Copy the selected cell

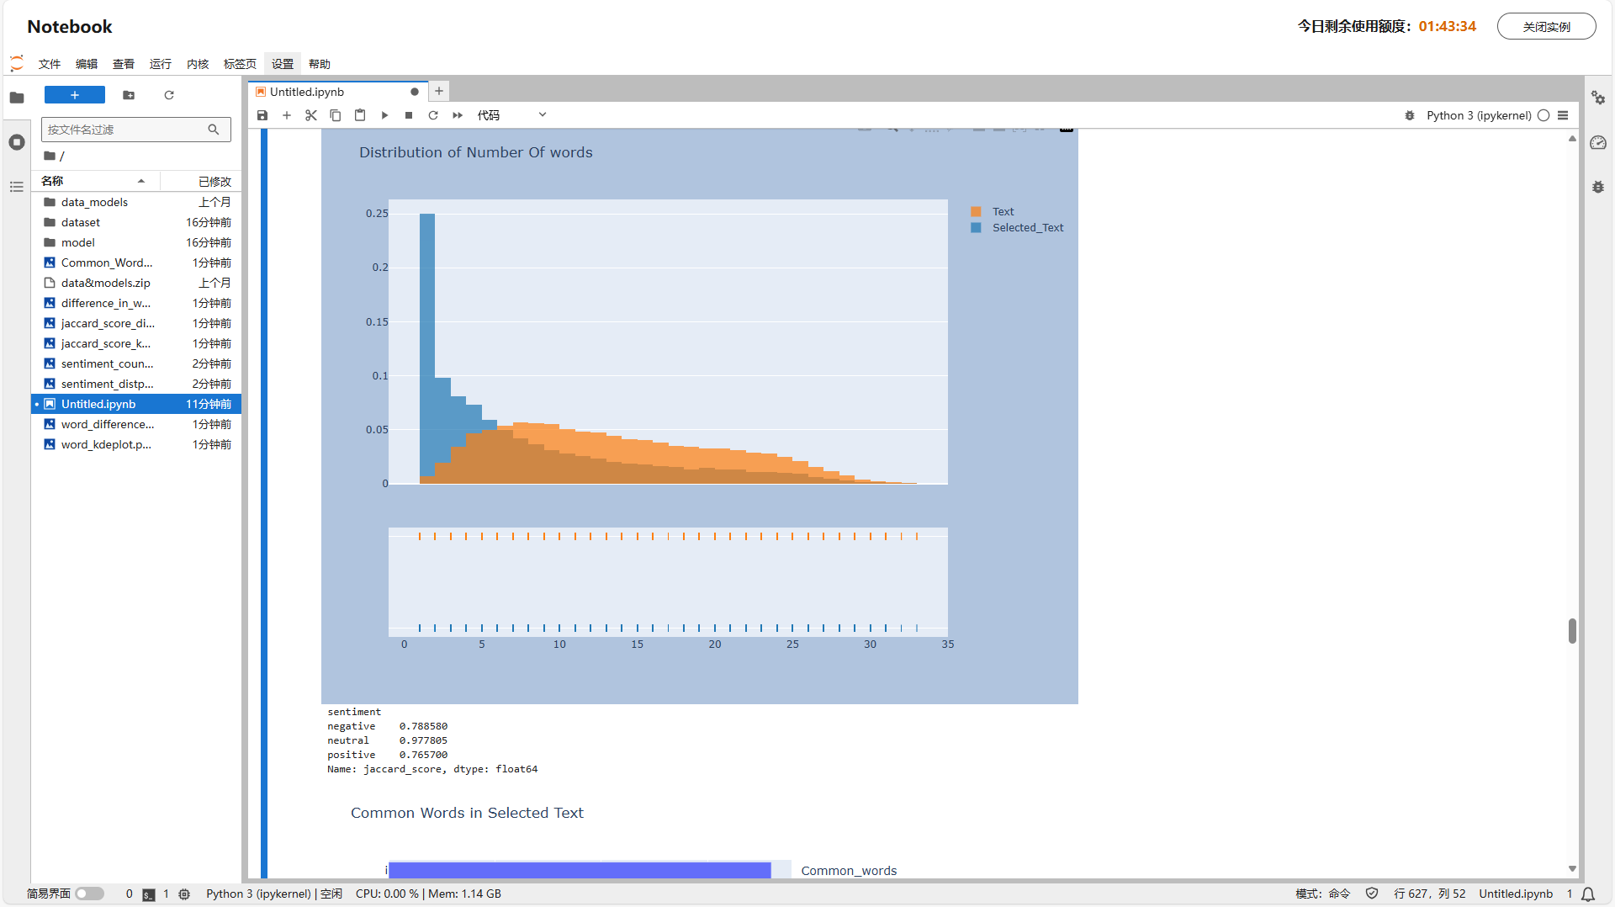point(336,115)
